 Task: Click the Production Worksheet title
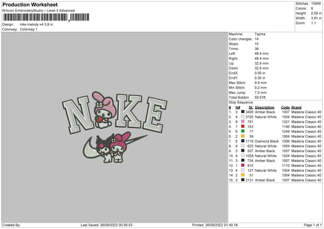[30, 4]
